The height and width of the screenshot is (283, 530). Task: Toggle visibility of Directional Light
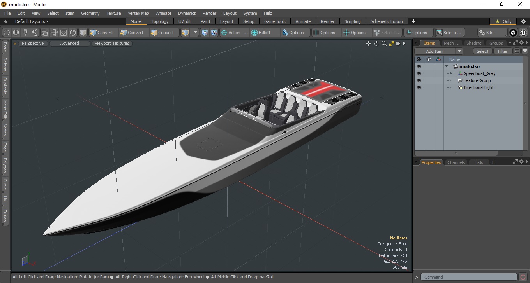(x=419, y=87)
